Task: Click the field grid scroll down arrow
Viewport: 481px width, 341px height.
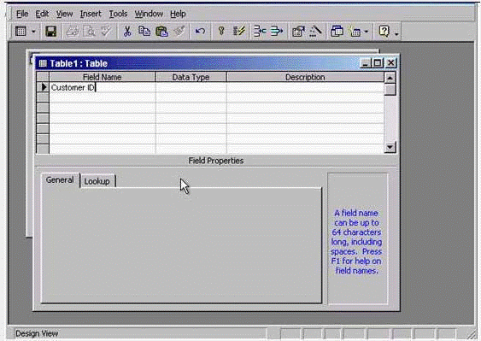Action: [x=390, y=147]
